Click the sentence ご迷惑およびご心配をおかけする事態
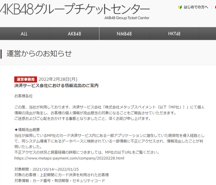Screen dimensions: 216x185 point(82,119)
